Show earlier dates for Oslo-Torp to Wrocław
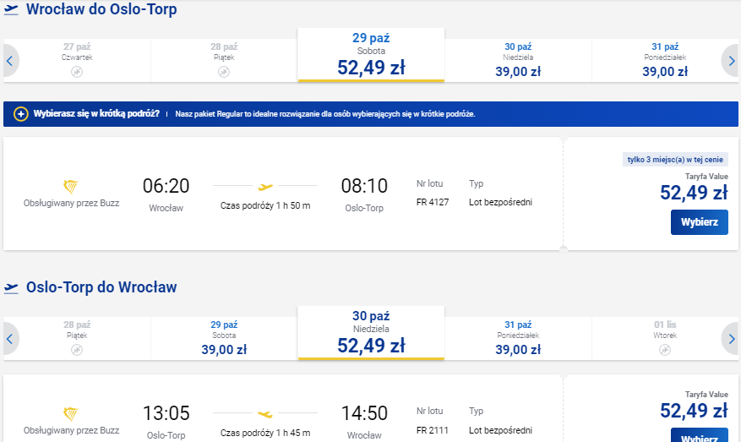 [x=10, y=339]
